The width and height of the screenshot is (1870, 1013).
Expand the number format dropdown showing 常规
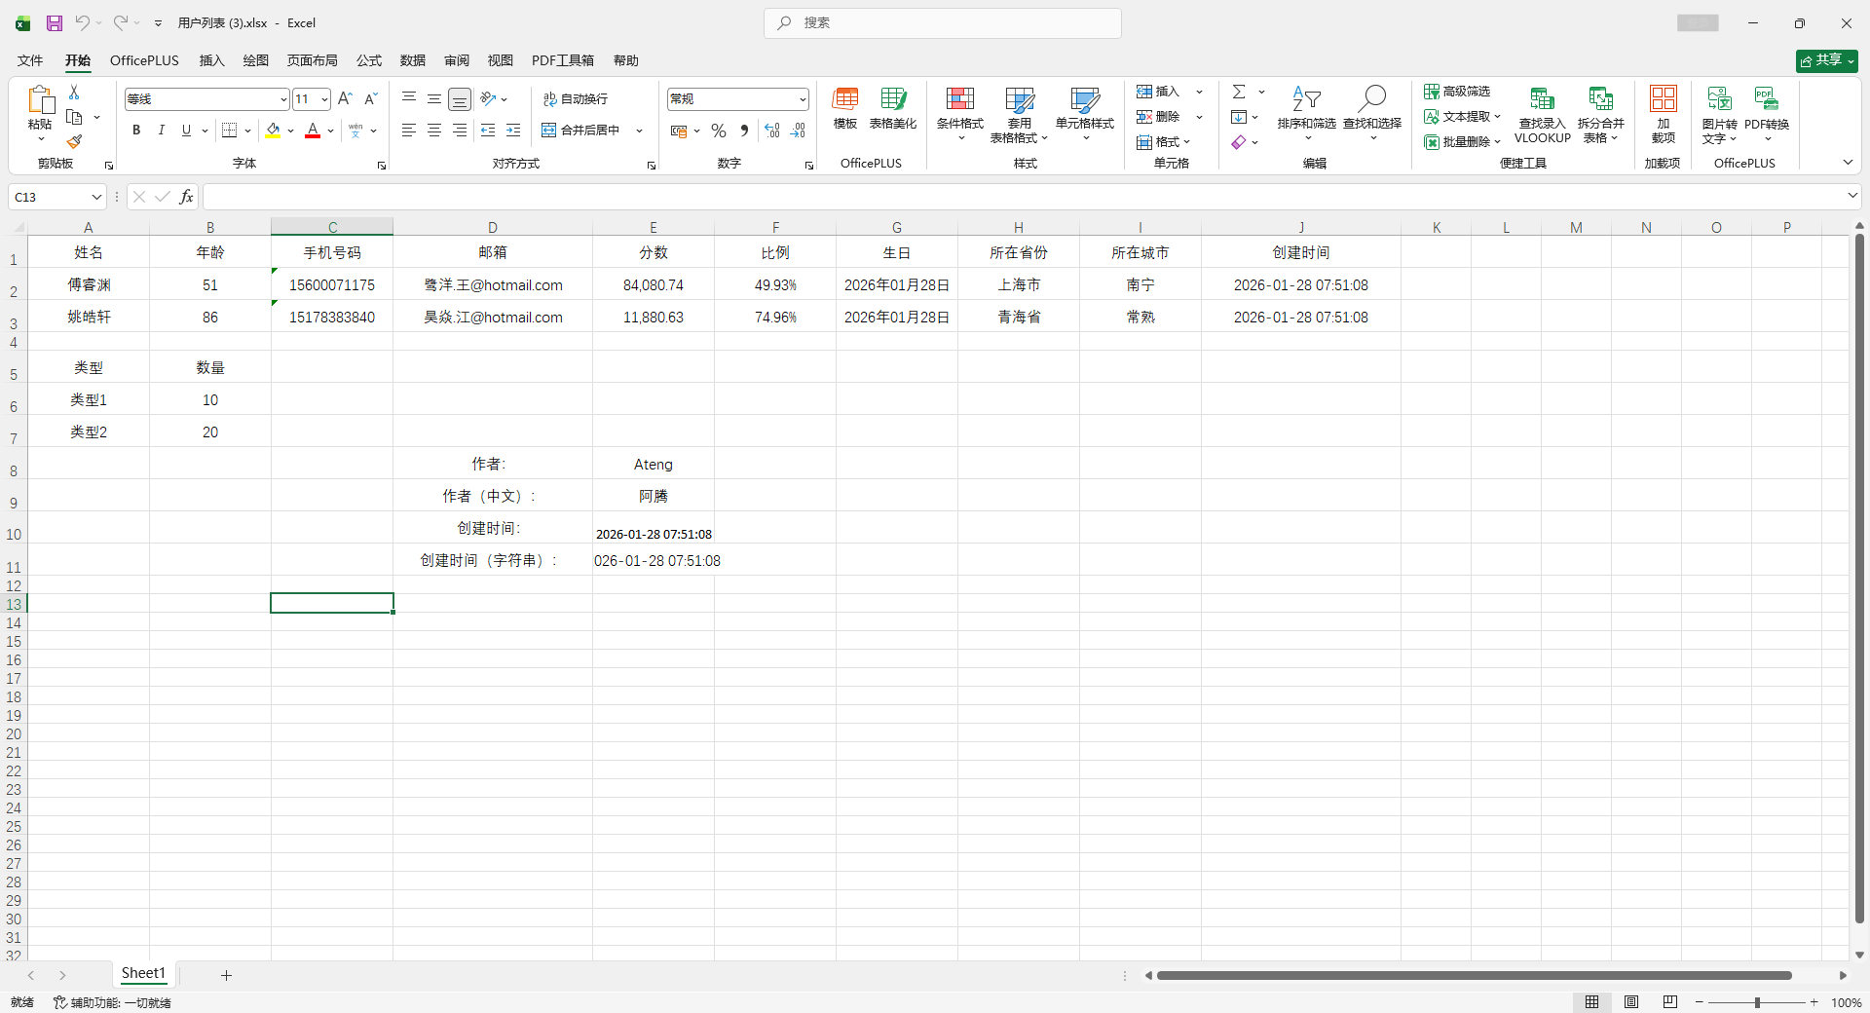(803, 99)
